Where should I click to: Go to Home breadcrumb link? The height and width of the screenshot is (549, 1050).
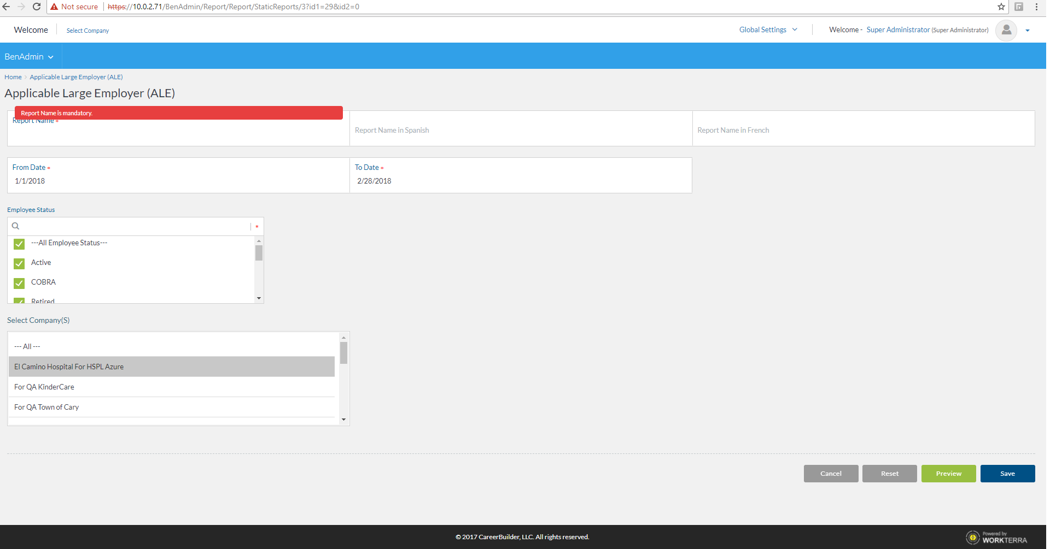13,77
